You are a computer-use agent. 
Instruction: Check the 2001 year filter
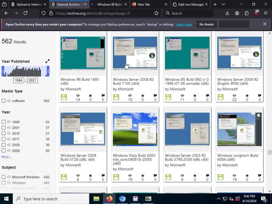(3, 127)
